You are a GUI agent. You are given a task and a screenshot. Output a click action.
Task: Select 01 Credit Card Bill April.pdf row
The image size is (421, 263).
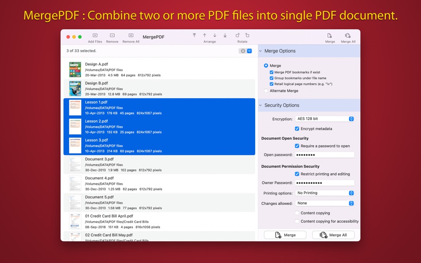[x=159, y=222]
